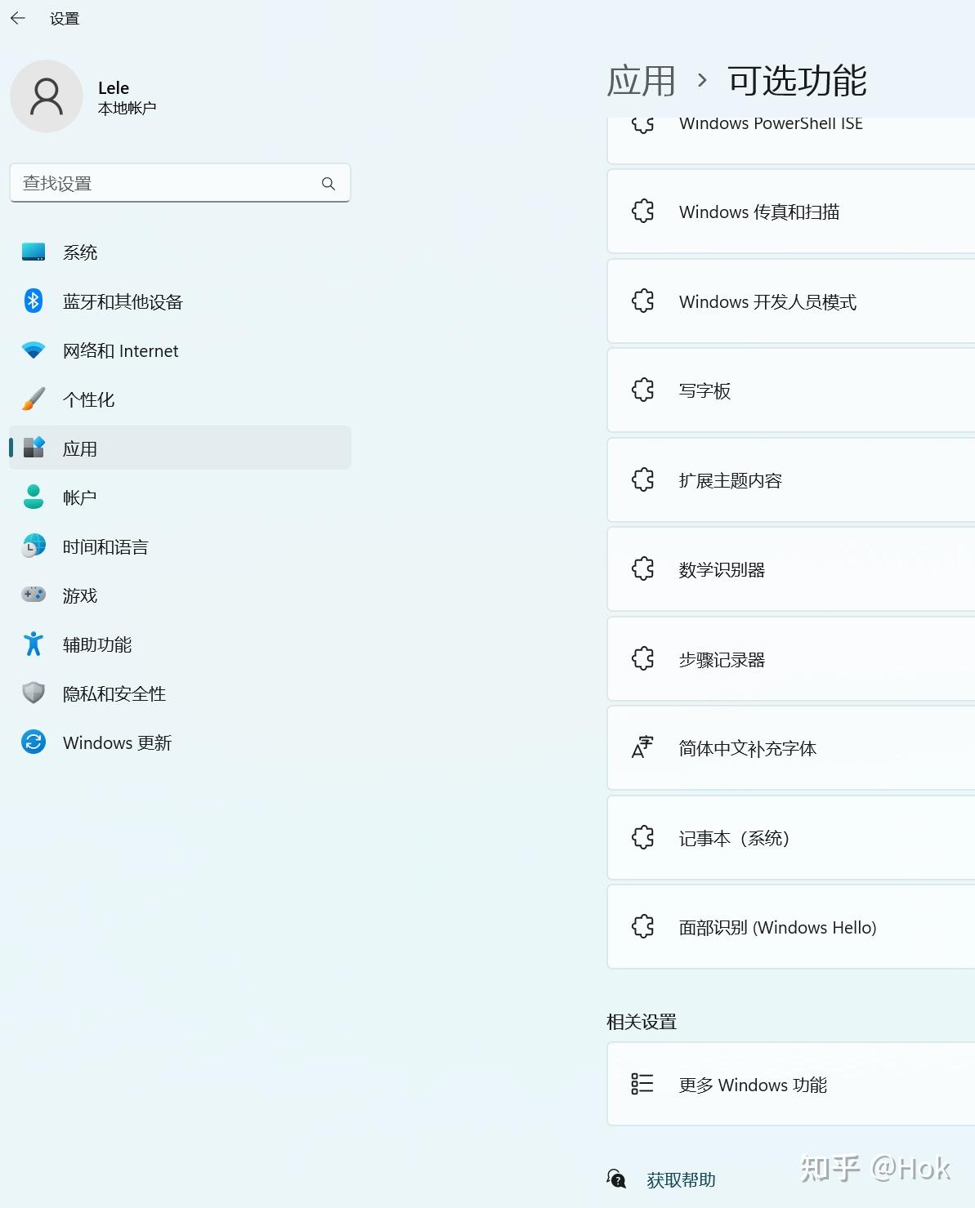Screen dimensions: 975x1208
Task: Switch to 应用 in the breadcrumb
Action: (641, 80)
